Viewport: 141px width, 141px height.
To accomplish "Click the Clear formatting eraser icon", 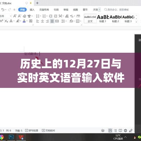I will pos(24,16).
